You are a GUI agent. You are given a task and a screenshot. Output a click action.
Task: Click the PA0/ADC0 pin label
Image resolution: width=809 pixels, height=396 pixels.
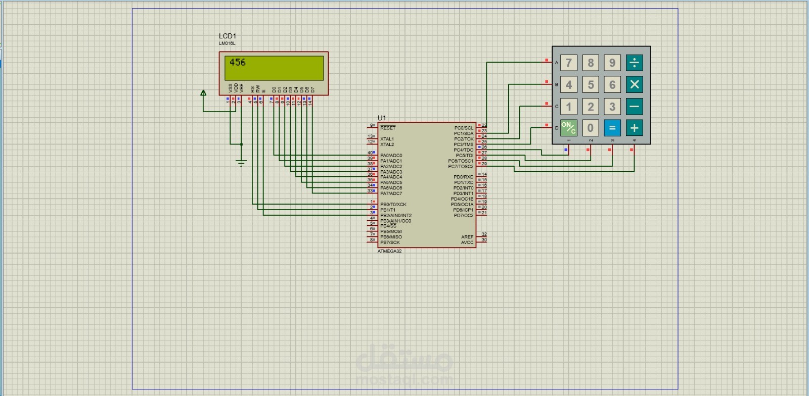pos(391,156)
